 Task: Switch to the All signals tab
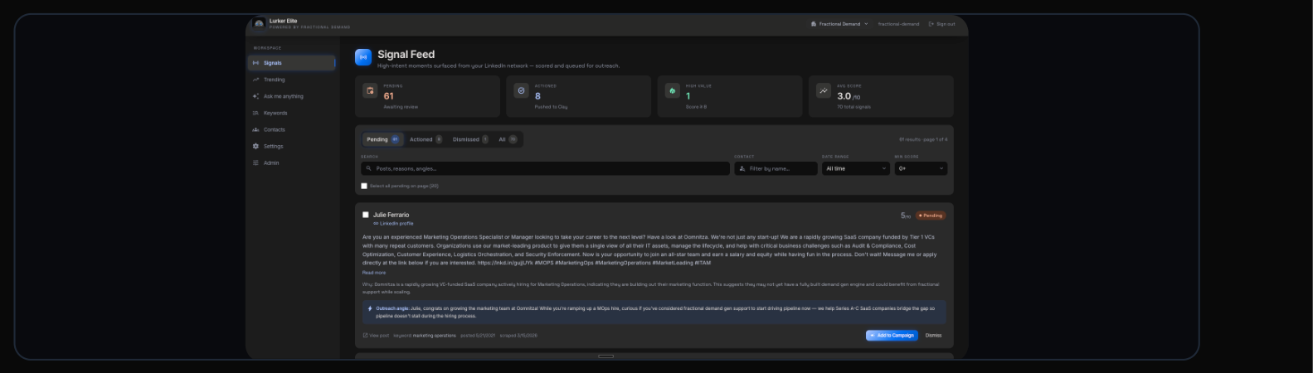(508, 139)
